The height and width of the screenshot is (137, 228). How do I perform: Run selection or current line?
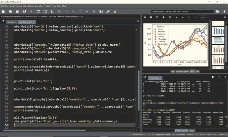(52, 11)
